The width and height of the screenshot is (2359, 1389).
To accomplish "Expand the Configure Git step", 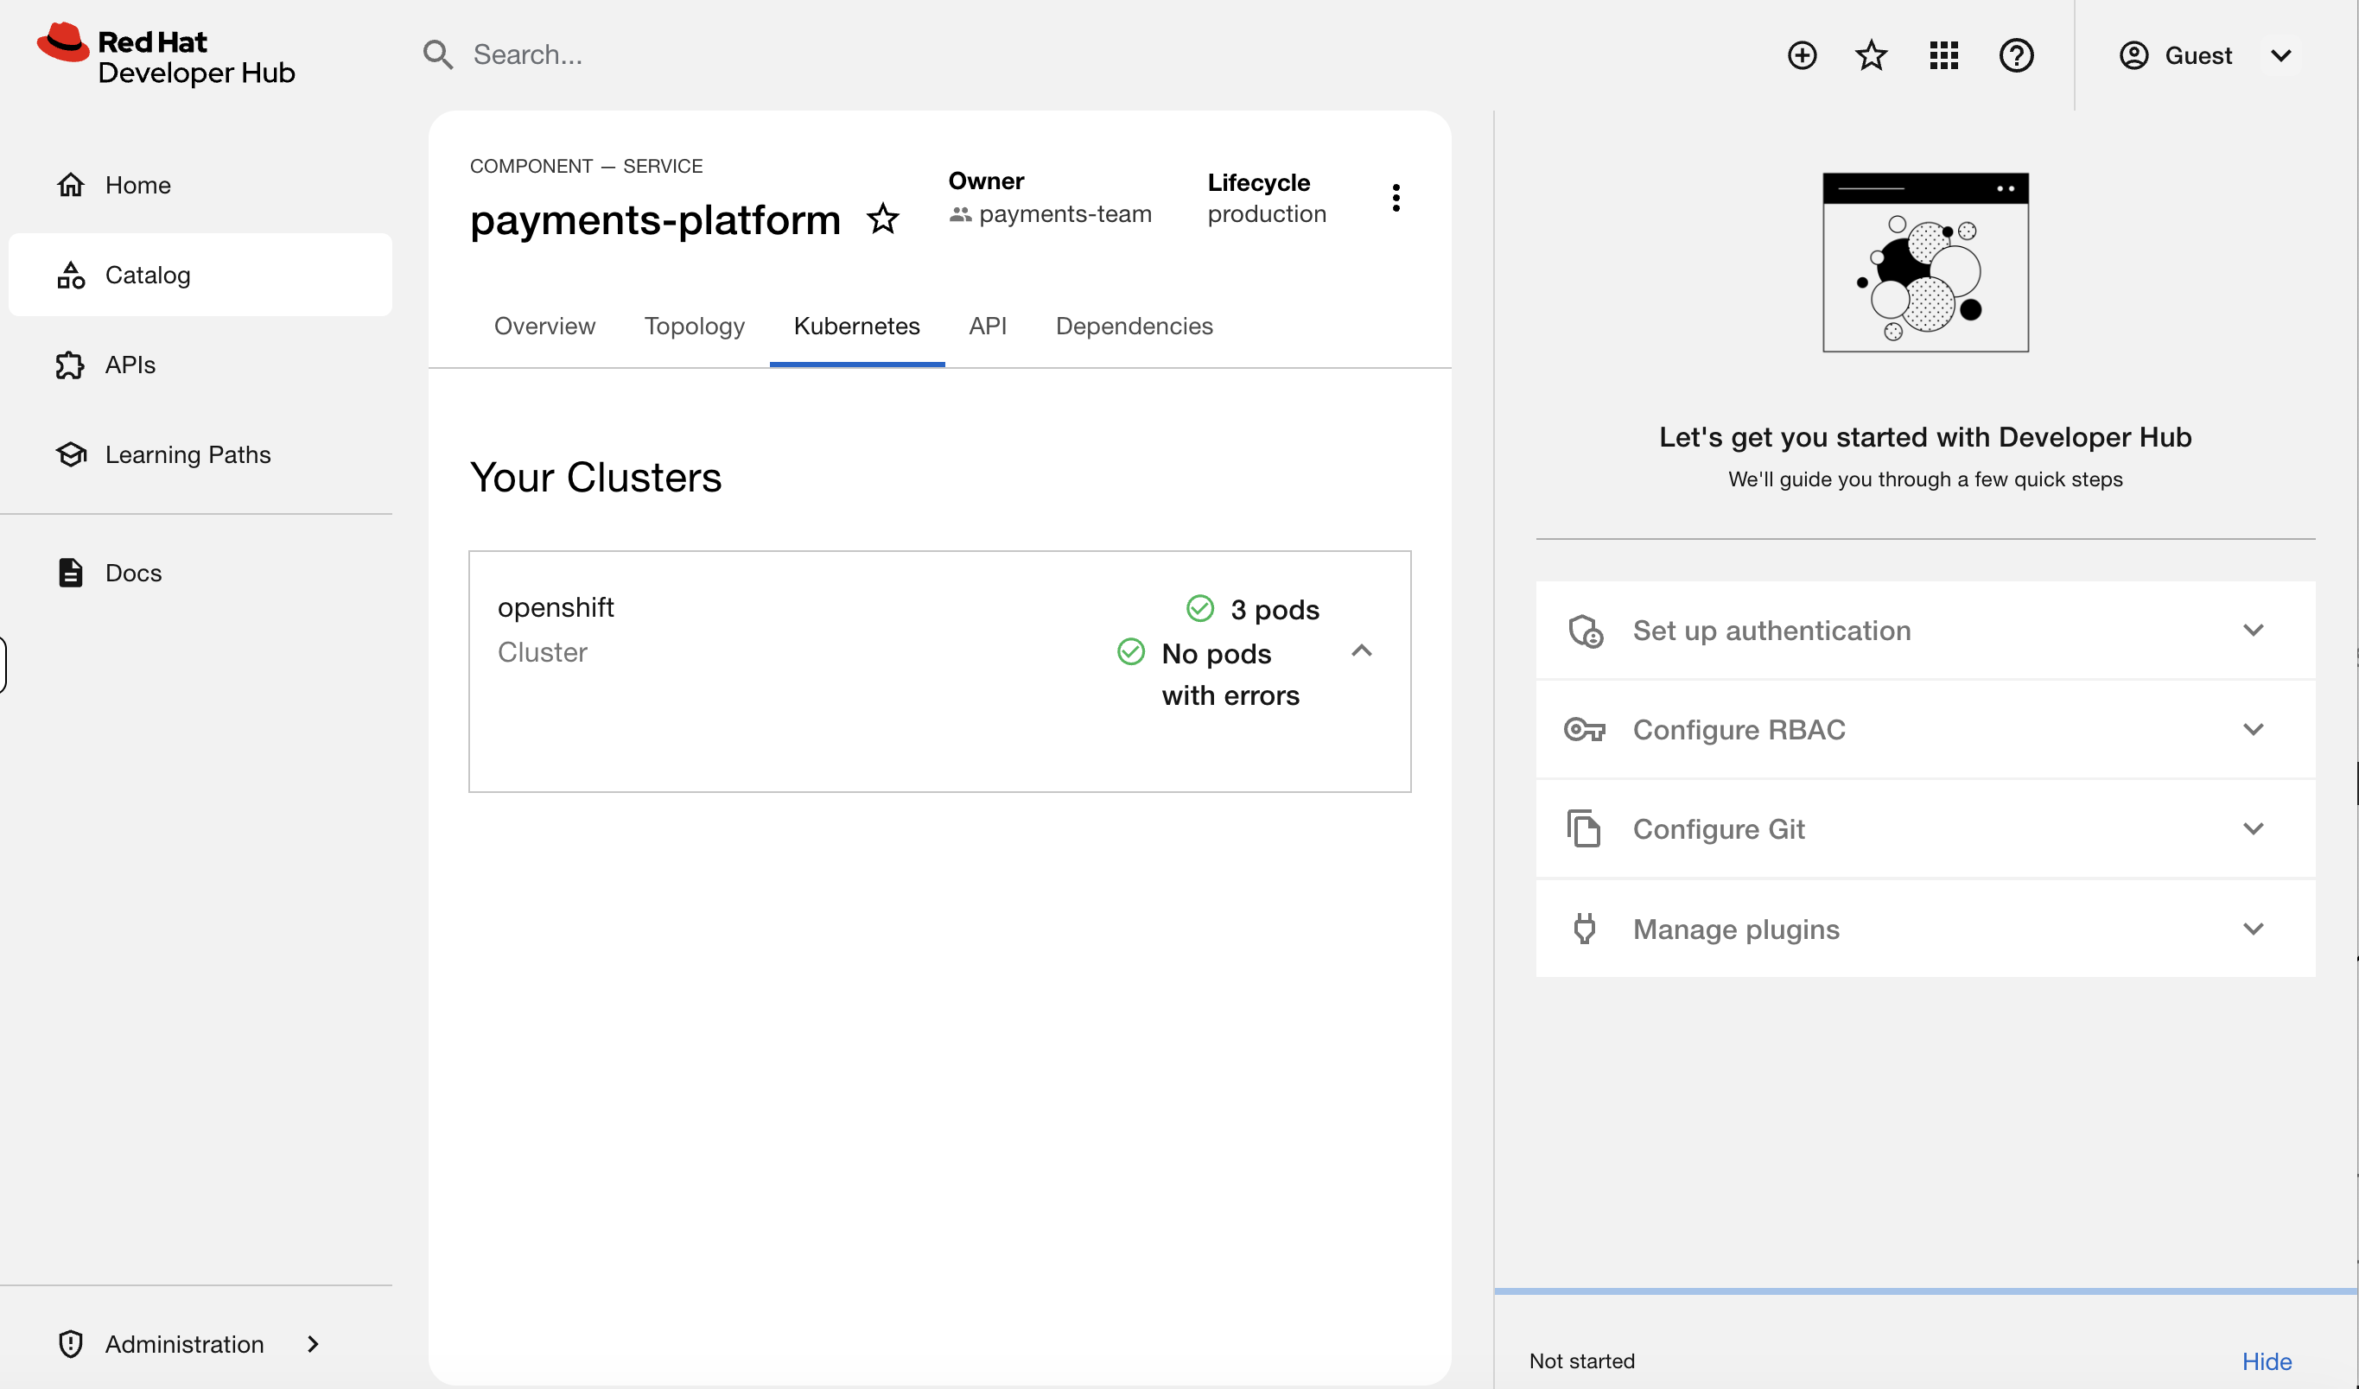I will tap(1925, 828).
